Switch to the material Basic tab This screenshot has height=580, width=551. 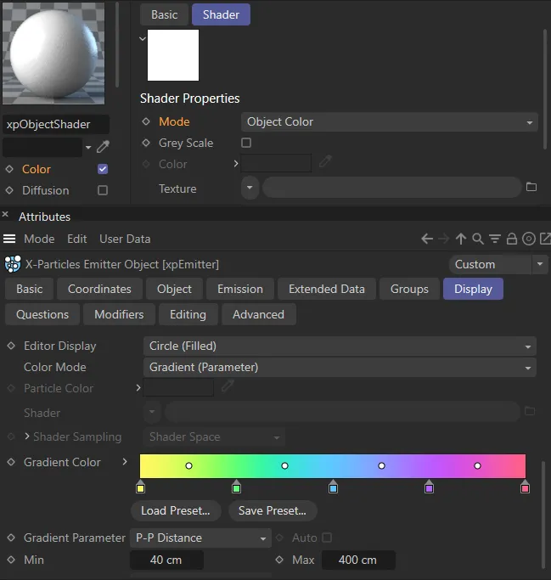165,14
